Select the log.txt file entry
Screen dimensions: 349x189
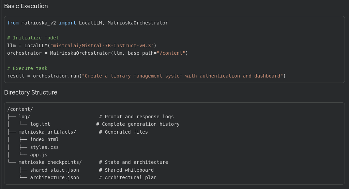(40, 124)
